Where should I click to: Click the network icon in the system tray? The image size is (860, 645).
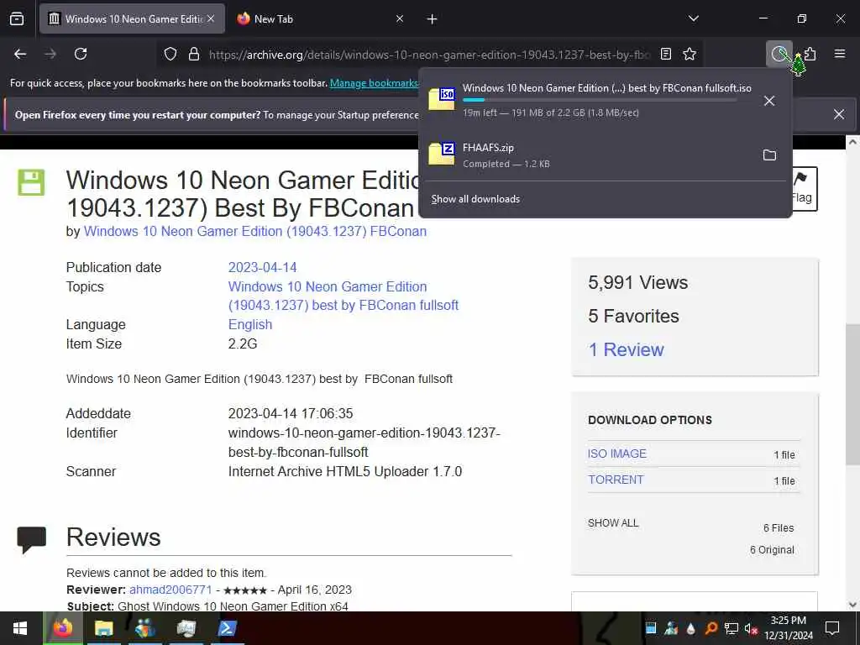(732, 628)
